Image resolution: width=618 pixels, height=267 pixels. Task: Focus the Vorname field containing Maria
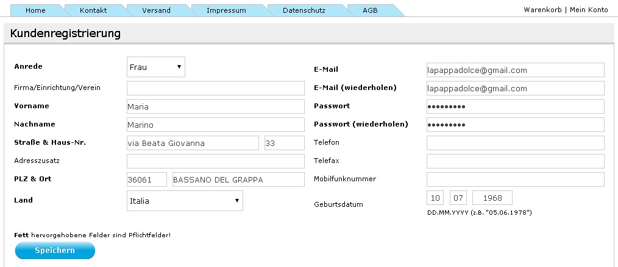coord(216,106)
